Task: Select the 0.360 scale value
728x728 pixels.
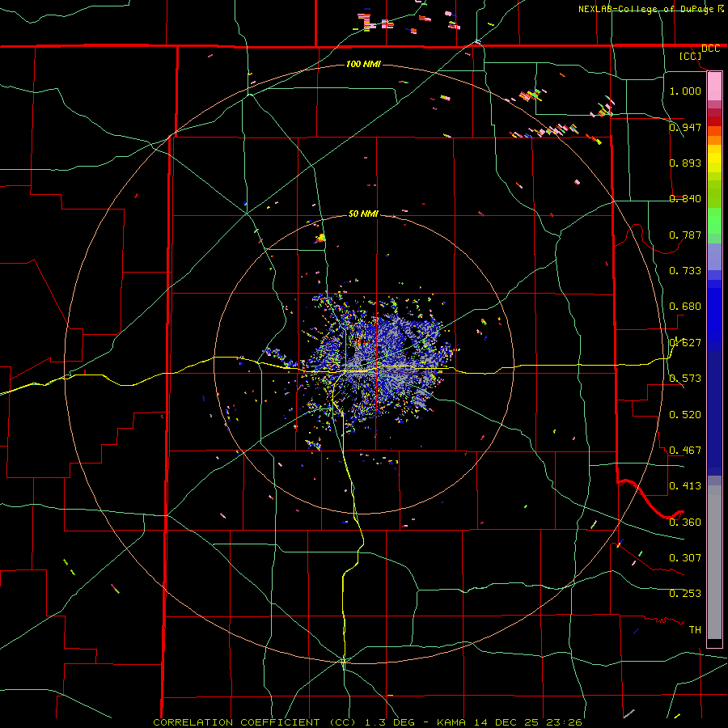Action: 685,523
